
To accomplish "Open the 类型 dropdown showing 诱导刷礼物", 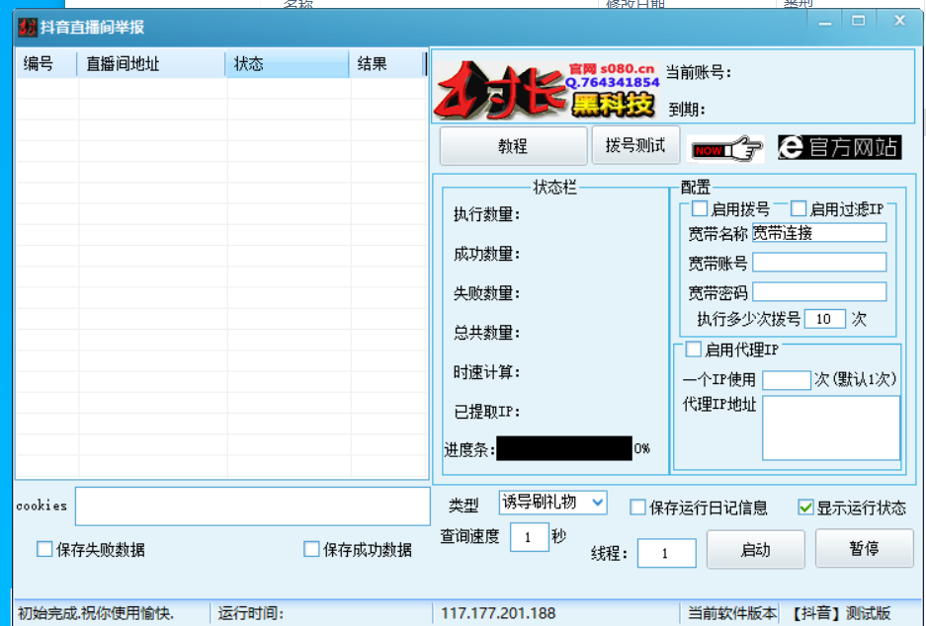I will point(552,503).
